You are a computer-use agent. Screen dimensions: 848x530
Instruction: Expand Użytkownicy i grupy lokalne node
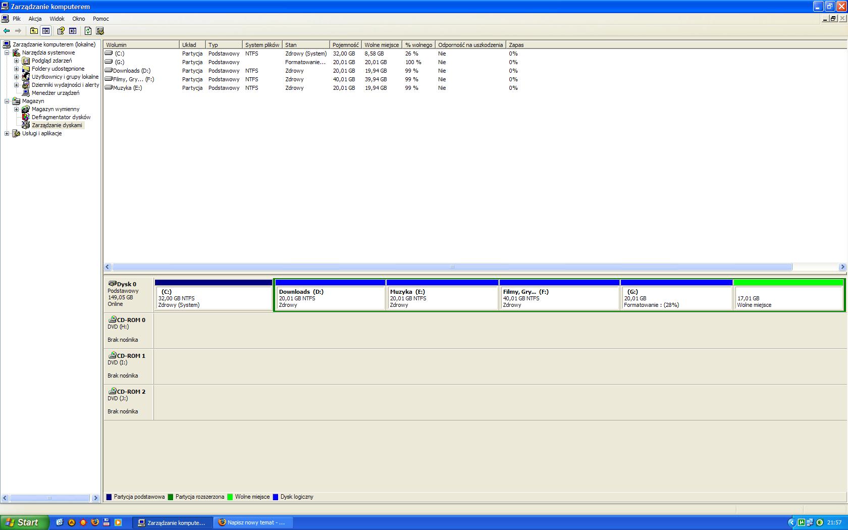[x=16, y=77]
